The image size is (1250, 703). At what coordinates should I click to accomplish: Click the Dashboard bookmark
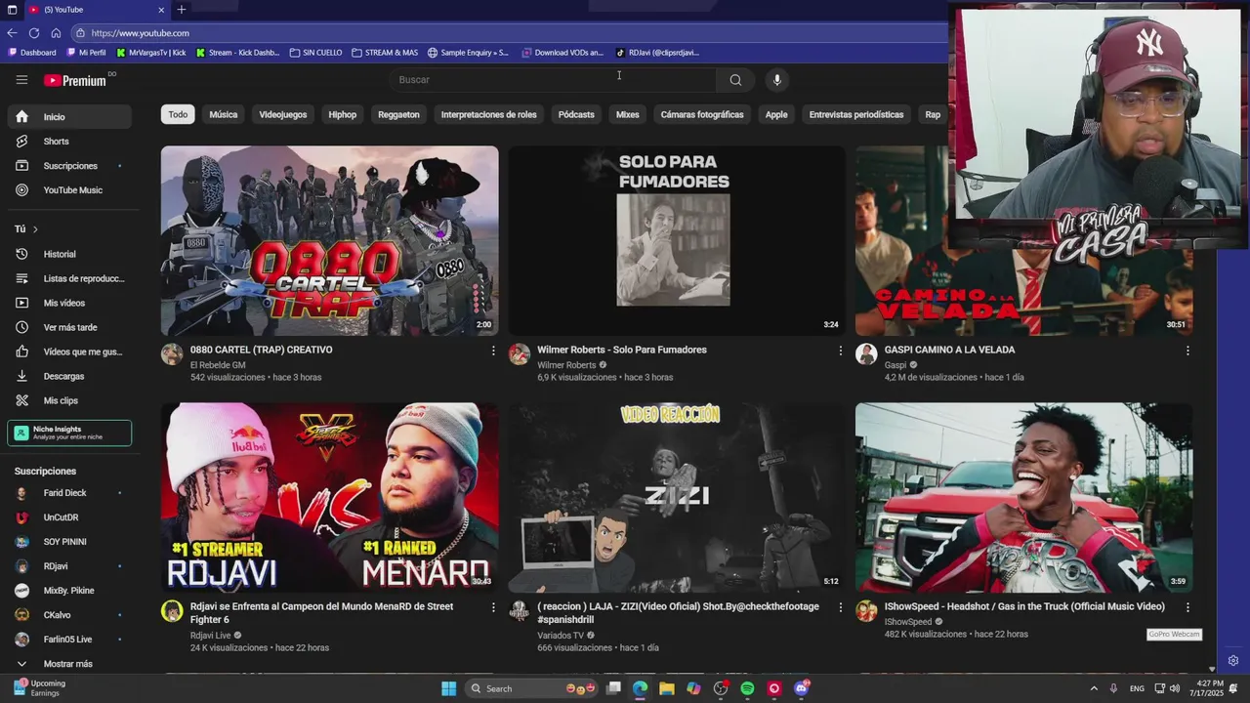[x=31, y=53]
